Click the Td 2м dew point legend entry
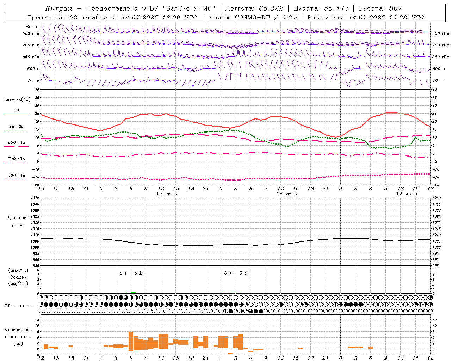Viewport: 451px width, 361px height. coord(17,126)
